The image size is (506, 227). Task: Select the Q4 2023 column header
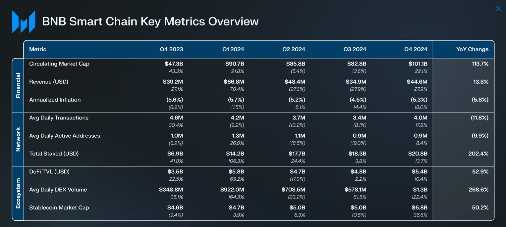coord(171,49)
